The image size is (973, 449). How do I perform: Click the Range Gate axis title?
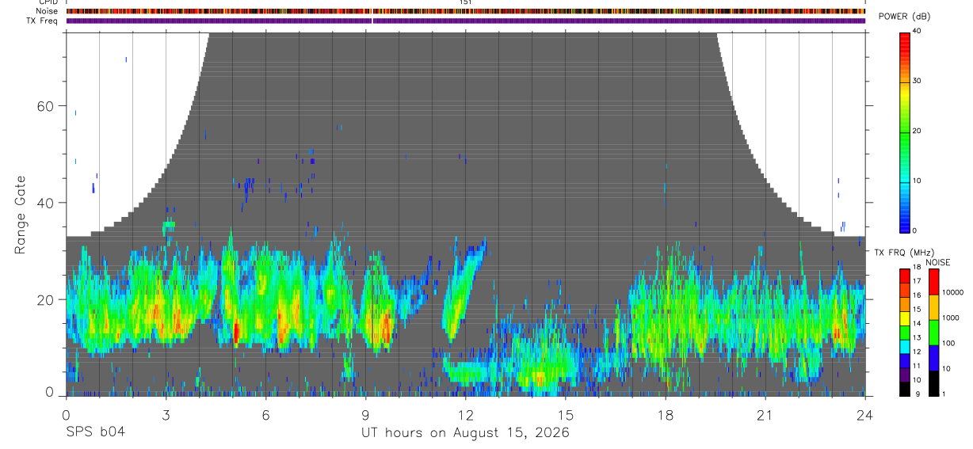coord(21,215)
